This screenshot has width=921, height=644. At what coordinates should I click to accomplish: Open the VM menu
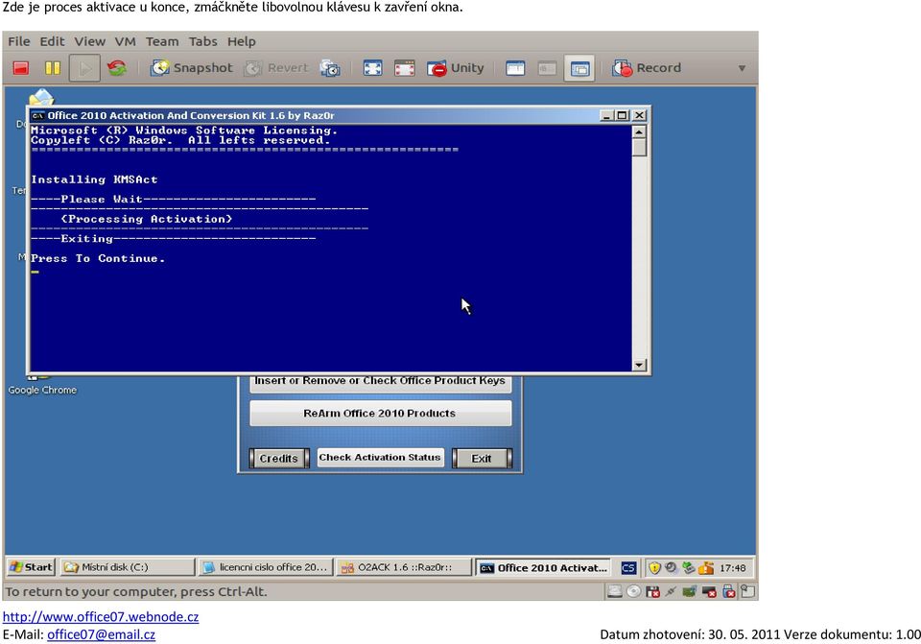point(125,41)
